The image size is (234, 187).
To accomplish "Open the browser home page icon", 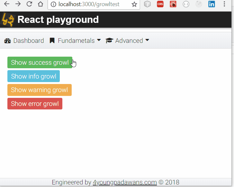I will tap(40, 4).
